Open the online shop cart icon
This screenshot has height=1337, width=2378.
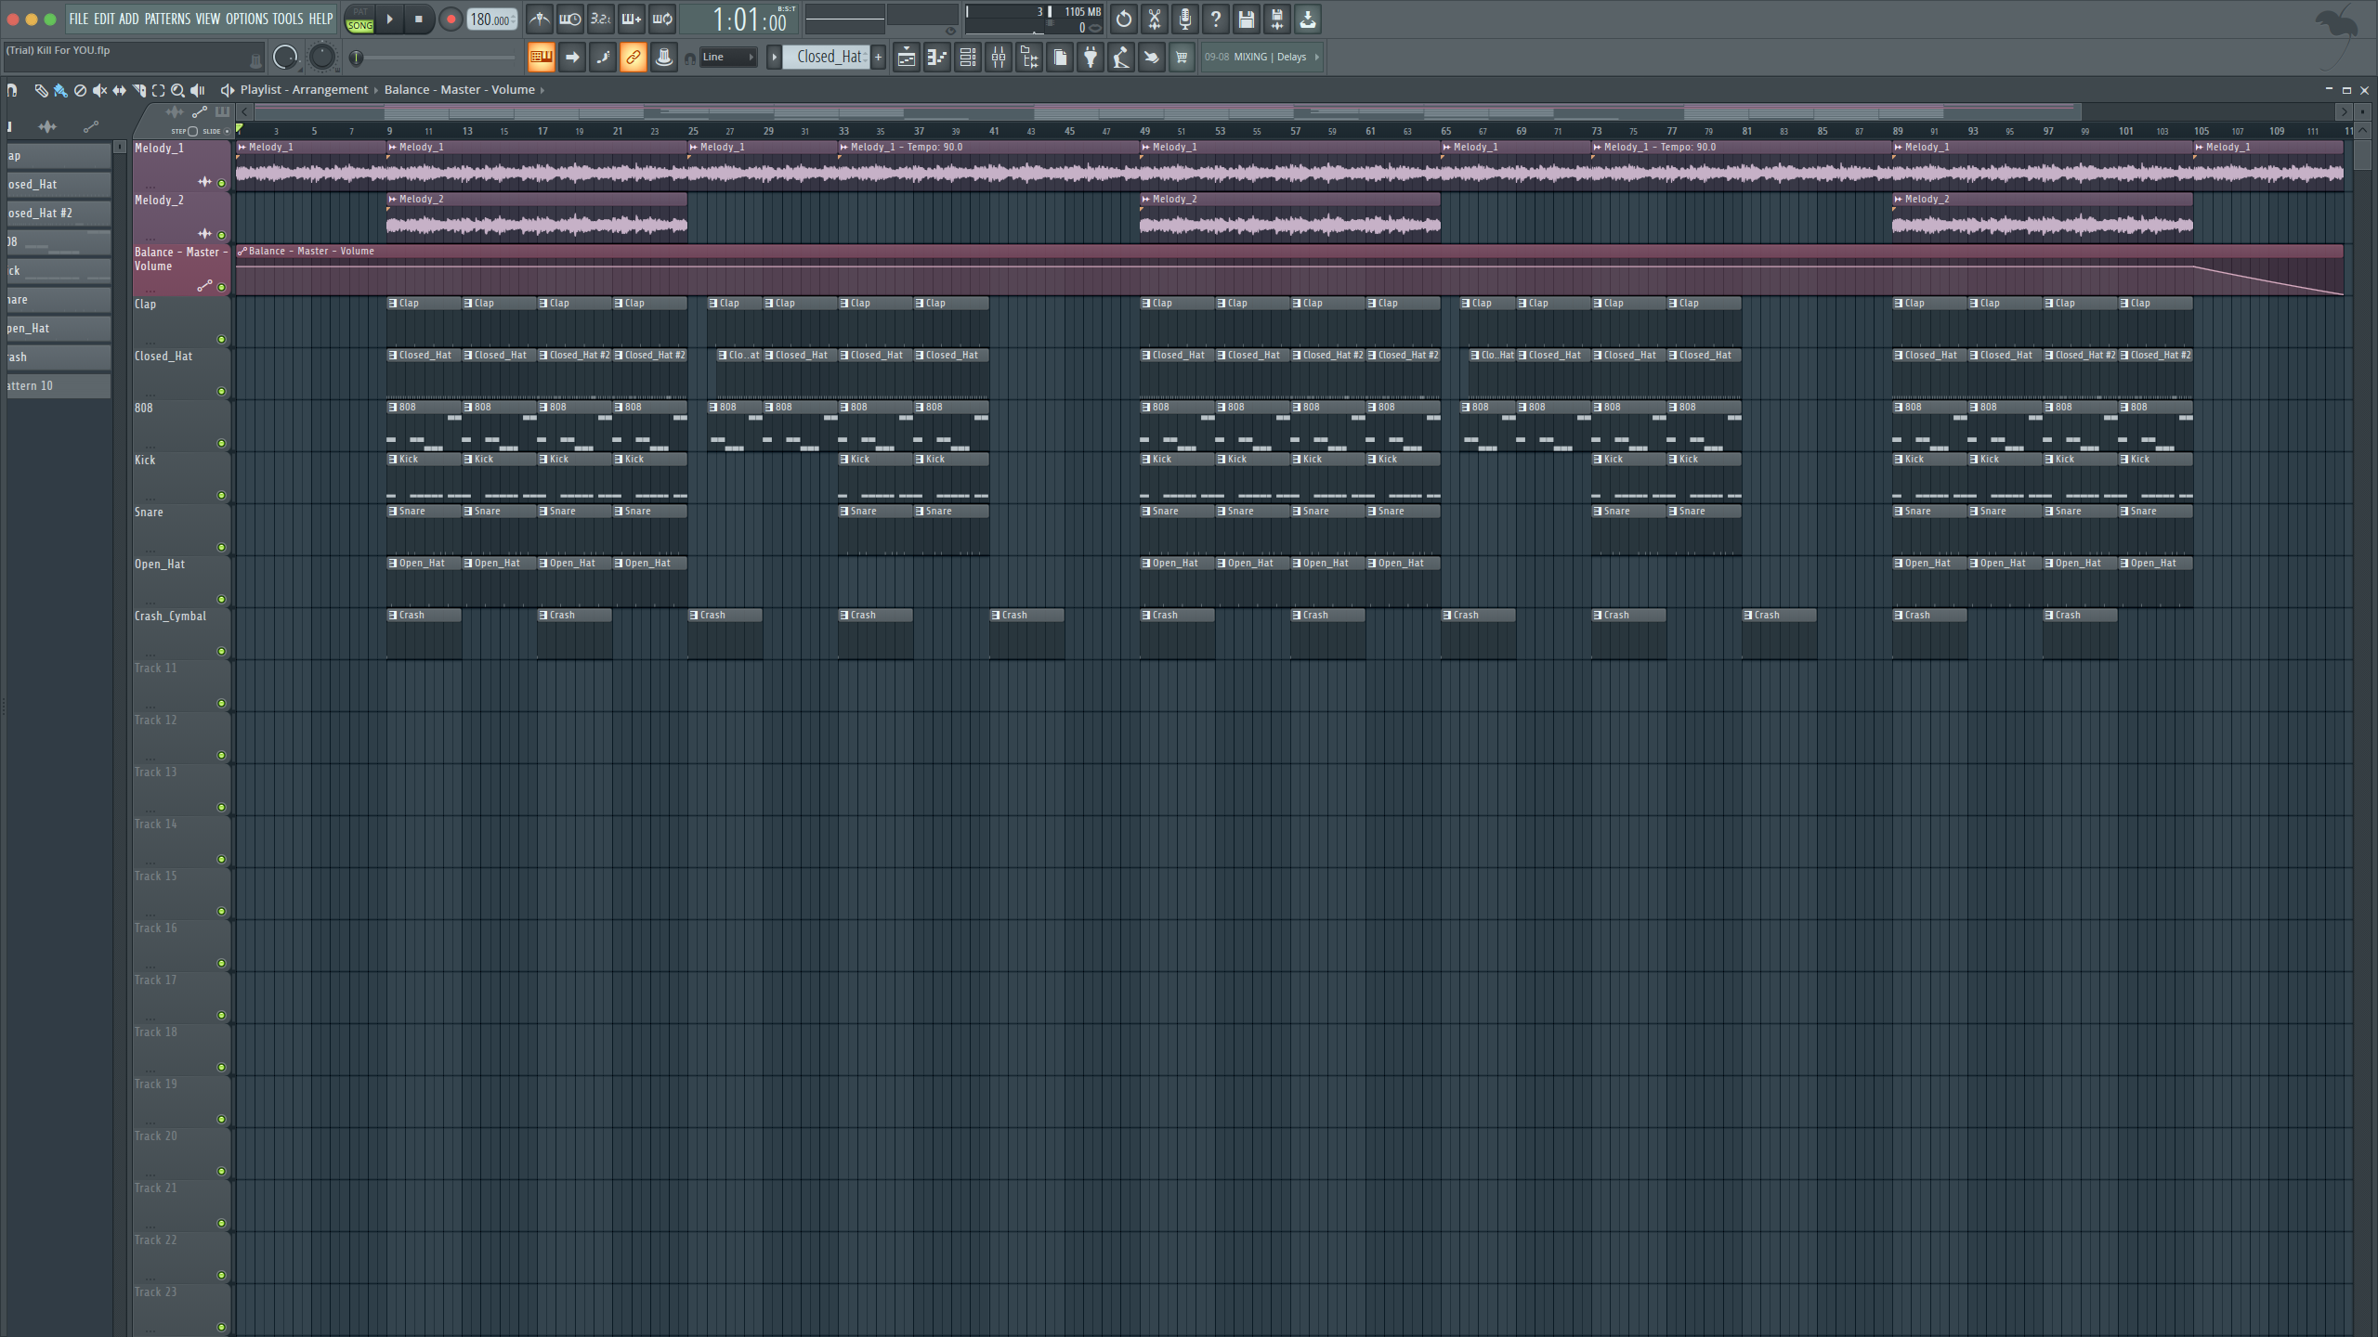pos(1182,58)
